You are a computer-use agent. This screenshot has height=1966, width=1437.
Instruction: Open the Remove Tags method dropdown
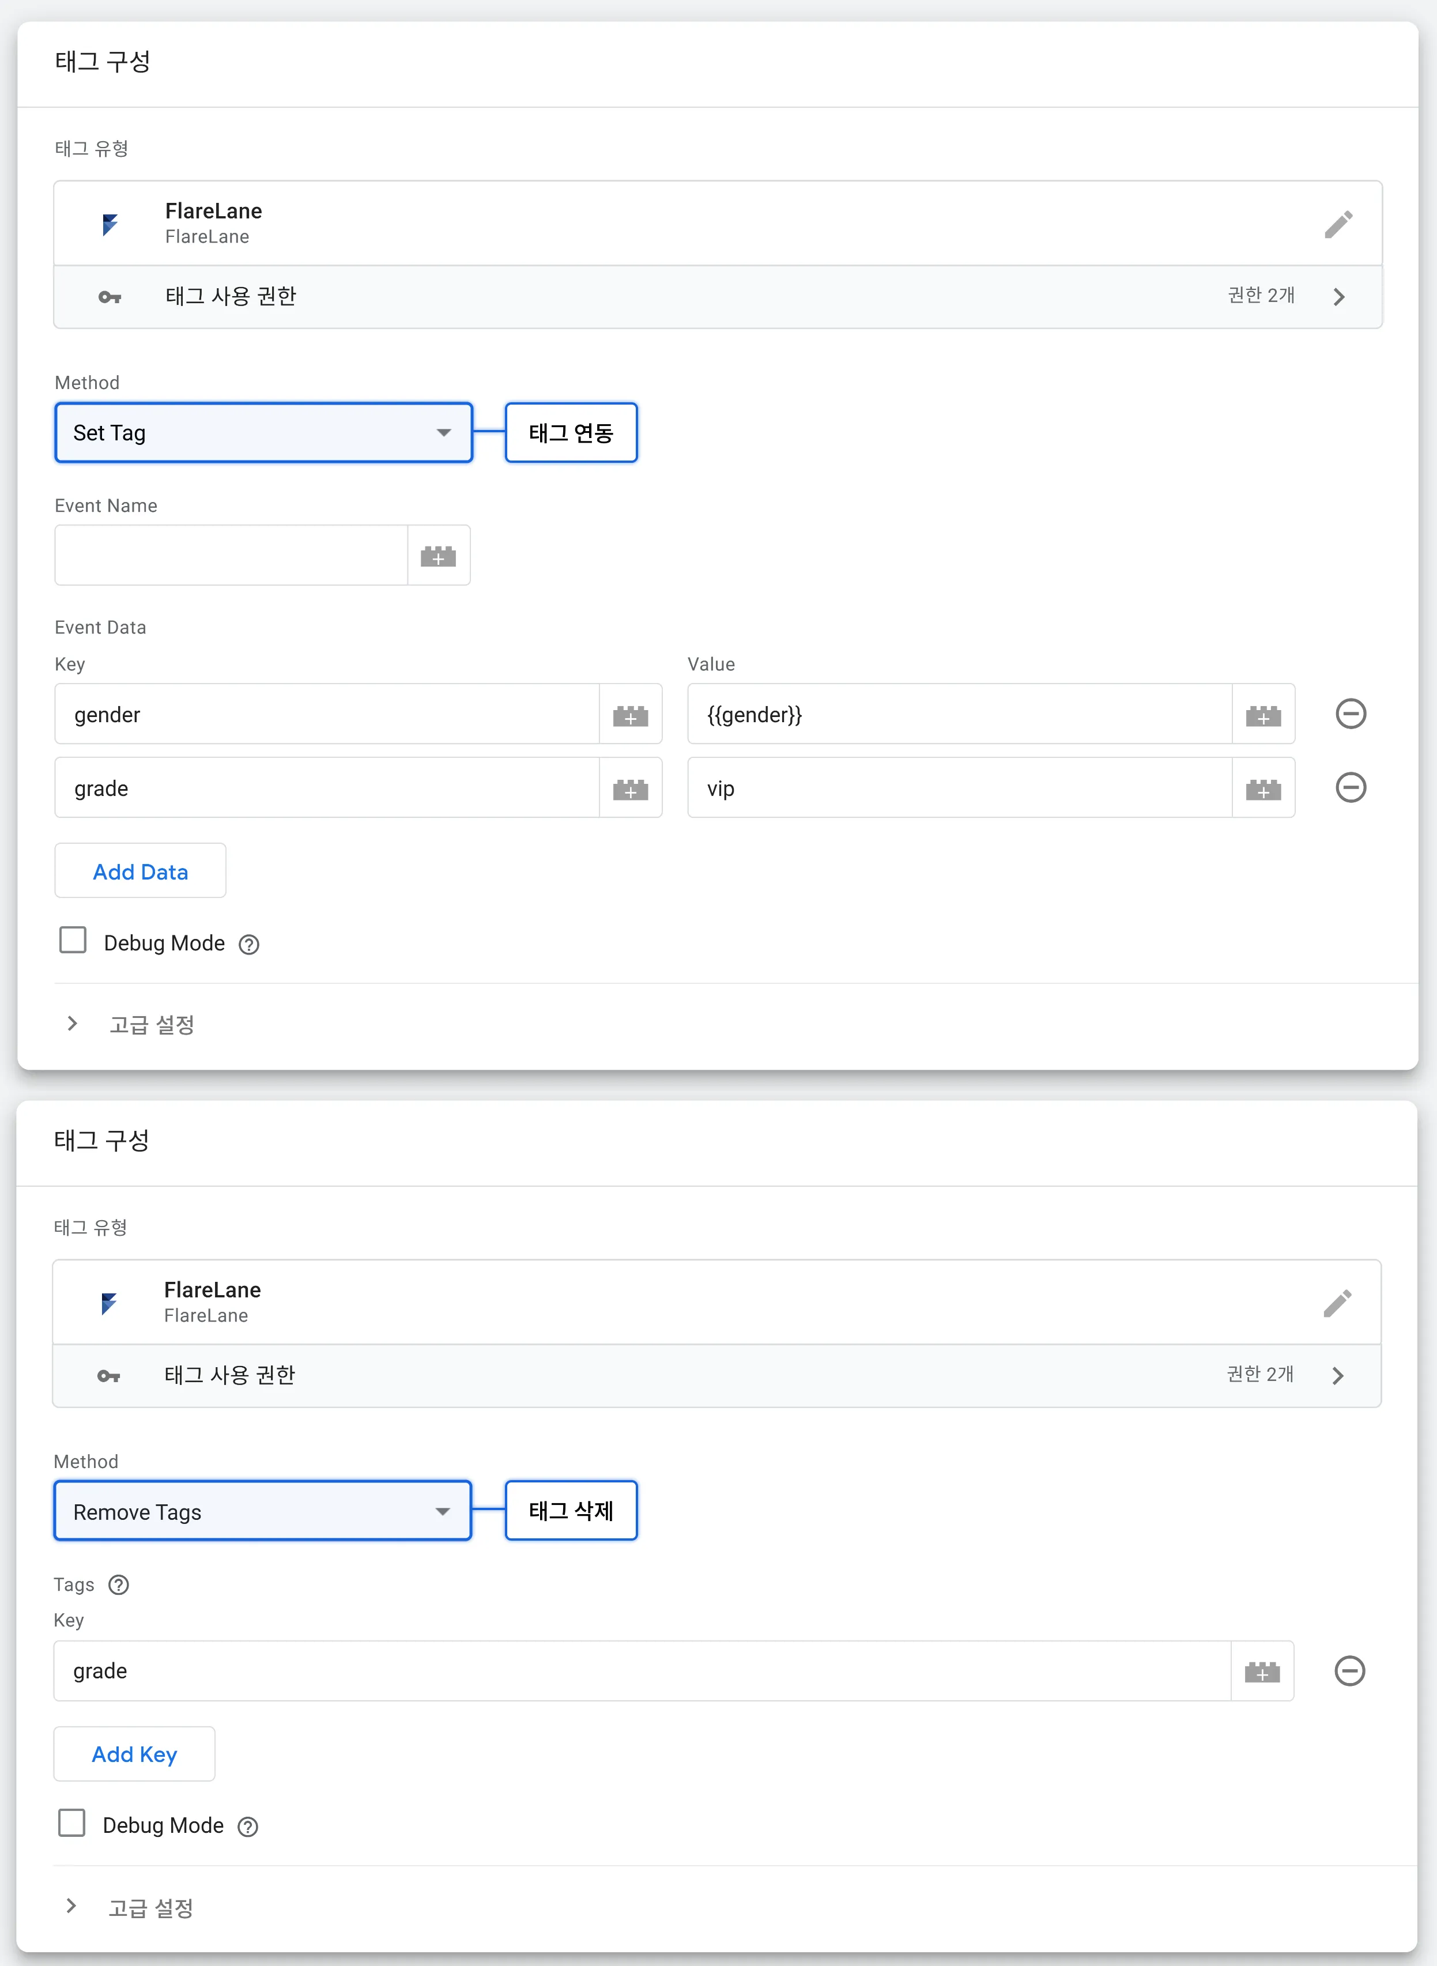(x=263, y=1511)
